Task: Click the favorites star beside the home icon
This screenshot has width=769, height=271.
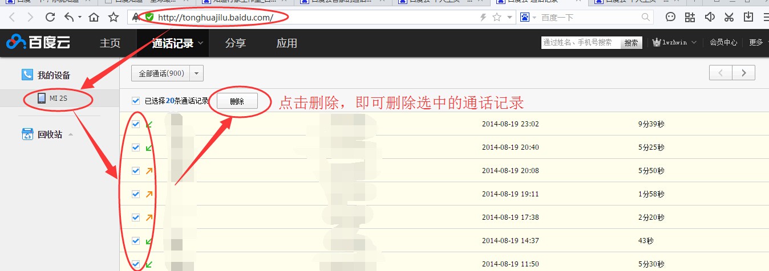Action: 114,17
